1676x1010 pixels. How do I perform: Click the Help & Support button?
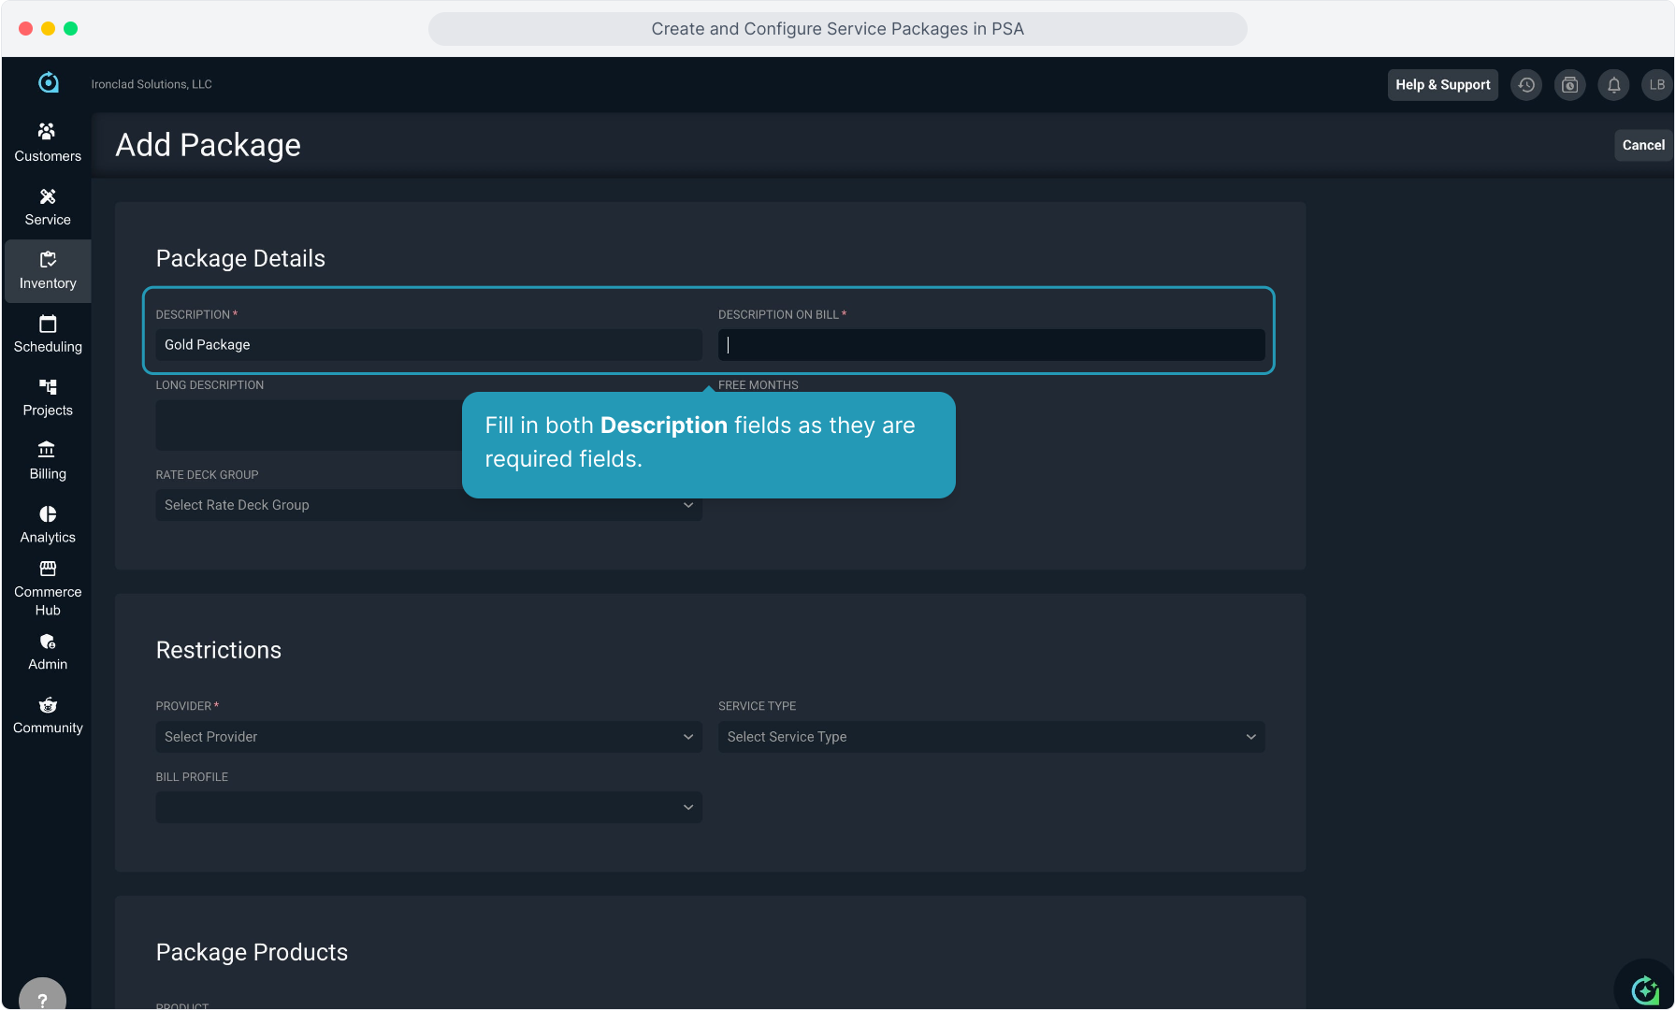point(1442,85)
